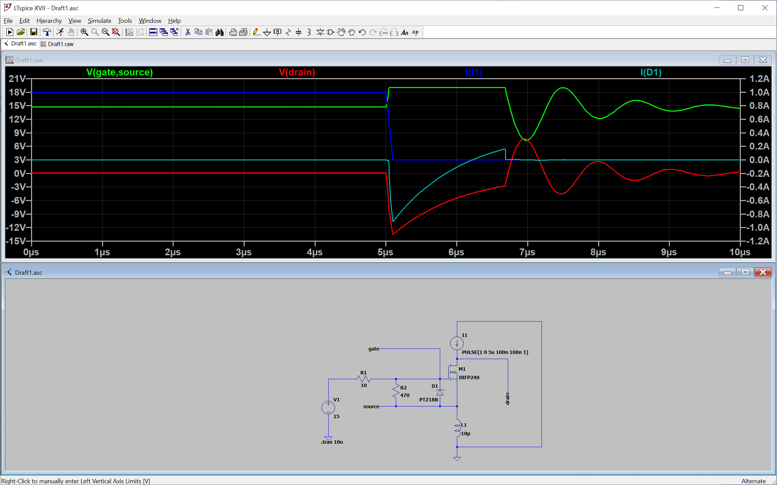Click the 1.2A right axis label
Image resolution: width=777 pixels, height=485 pixels.
(759, 79)
